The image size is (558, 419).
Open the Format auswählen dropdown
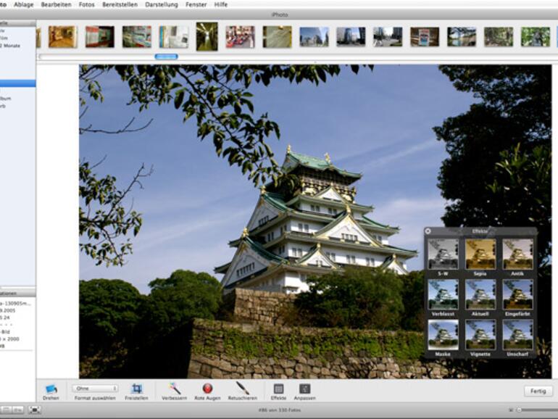pos(95,389)
